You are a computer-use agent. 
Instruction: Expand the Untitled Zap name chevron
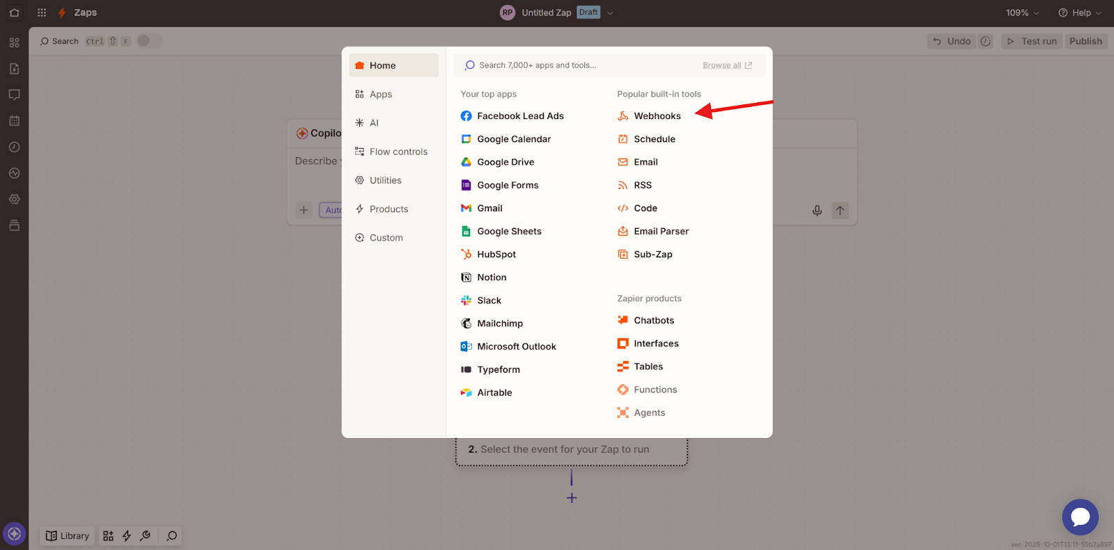pos(610,13)
